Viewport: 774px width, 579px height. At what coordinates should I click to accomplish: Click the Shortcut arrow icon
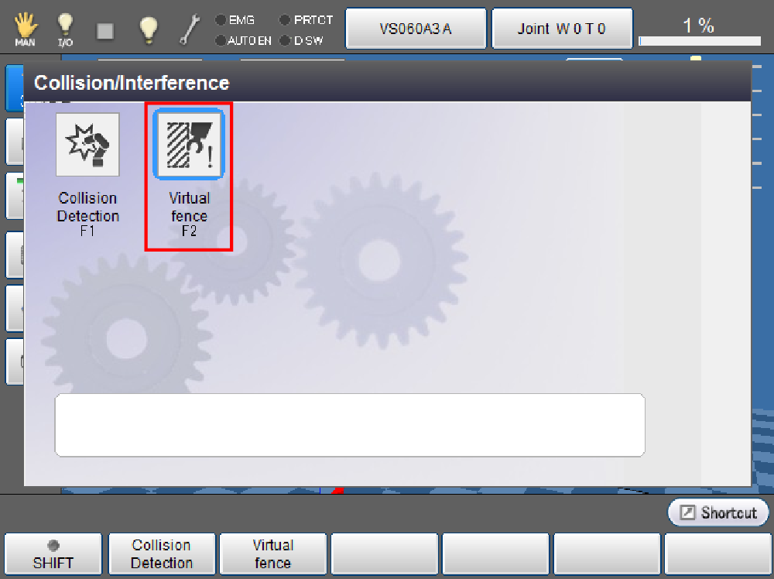(x=687, y=512)
